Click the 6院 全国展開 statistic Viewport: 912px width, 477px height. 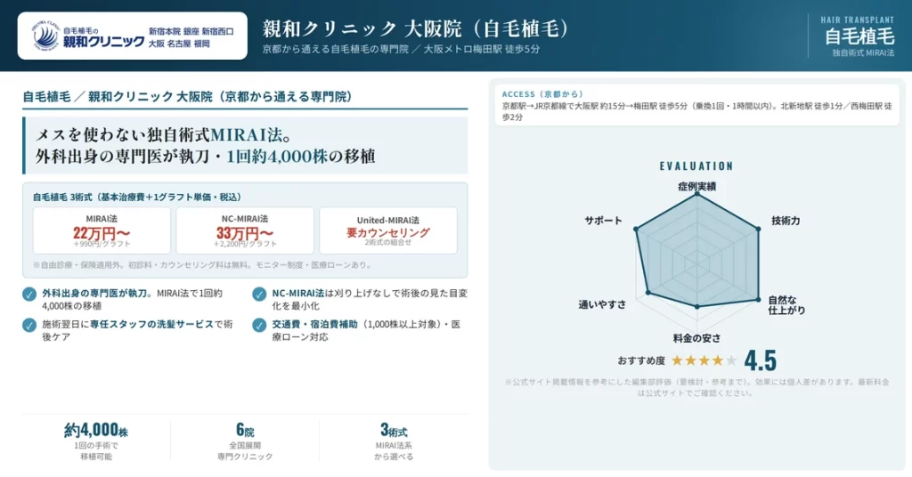(x=245, y=441)
